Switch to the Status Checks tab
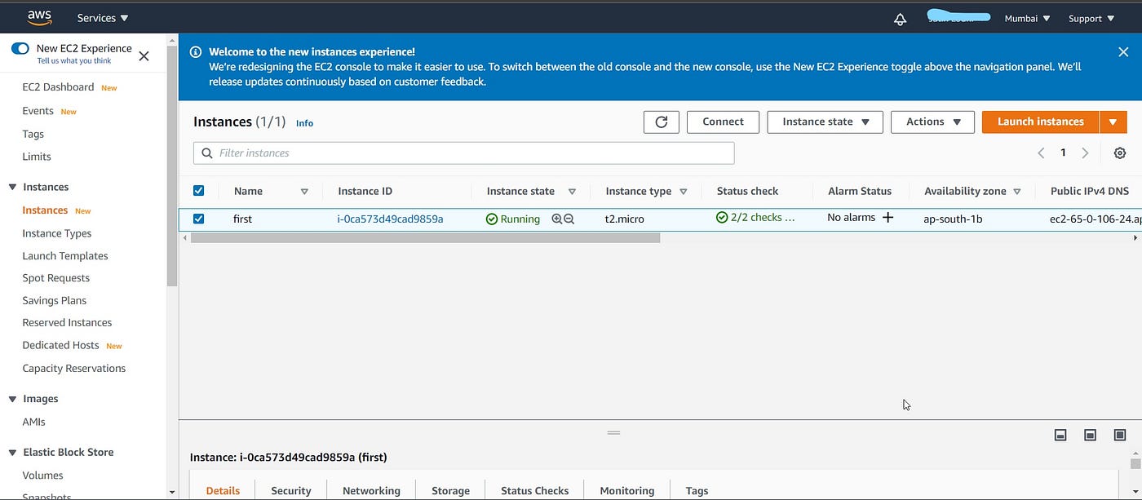Image resolution: width=1142 pixels, height=500 pixels. pos(535,490)
